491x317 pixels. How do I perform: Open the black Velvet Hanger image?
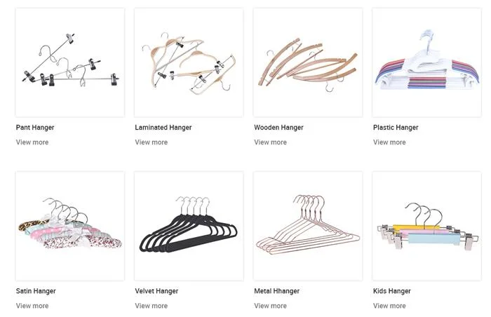click(189, 226)
